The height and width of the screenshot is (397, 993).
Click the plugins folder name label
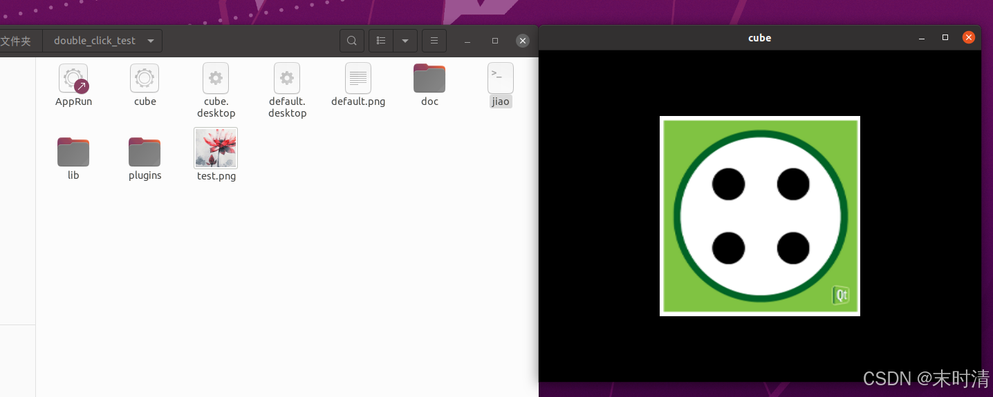(145, 175)
